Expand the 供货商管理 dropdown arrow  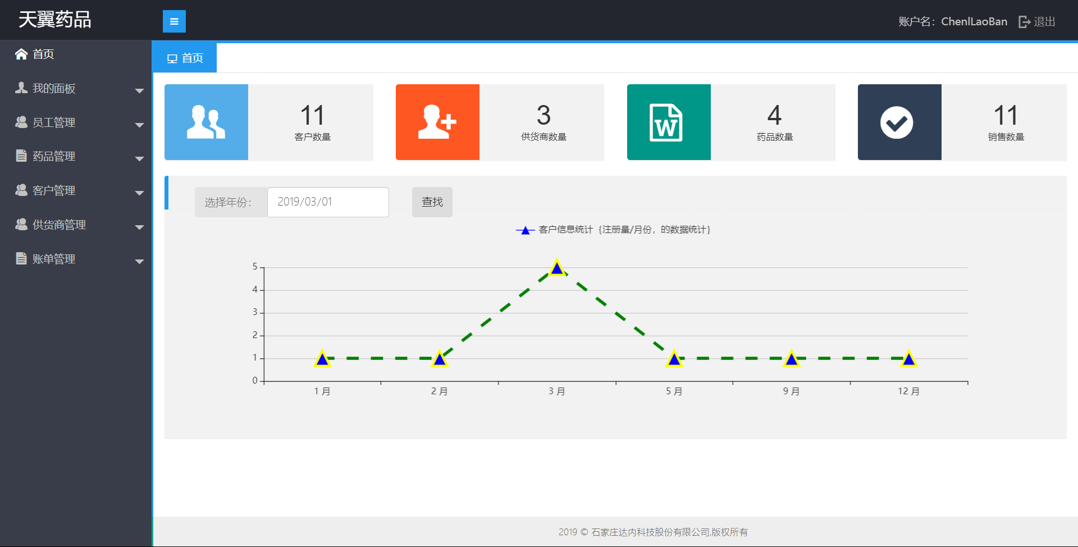(139, 227)
